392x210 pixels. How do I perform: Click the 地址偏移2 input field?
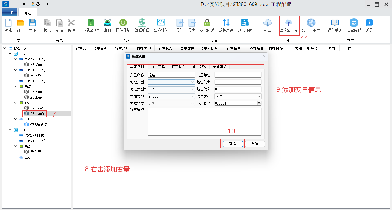click(x=238, y=89)
